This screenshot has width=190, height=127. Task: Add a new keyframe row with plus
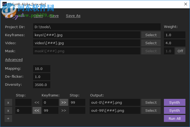click(x=8, y=118)
